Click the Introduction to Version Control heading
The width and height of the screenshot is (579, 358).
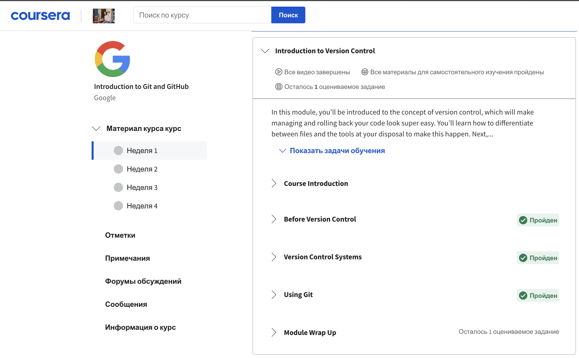(x=325, y=51)
